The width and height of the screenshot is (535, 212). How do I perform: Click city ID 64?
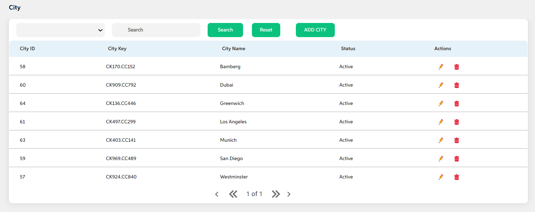(x=23, y=104)
